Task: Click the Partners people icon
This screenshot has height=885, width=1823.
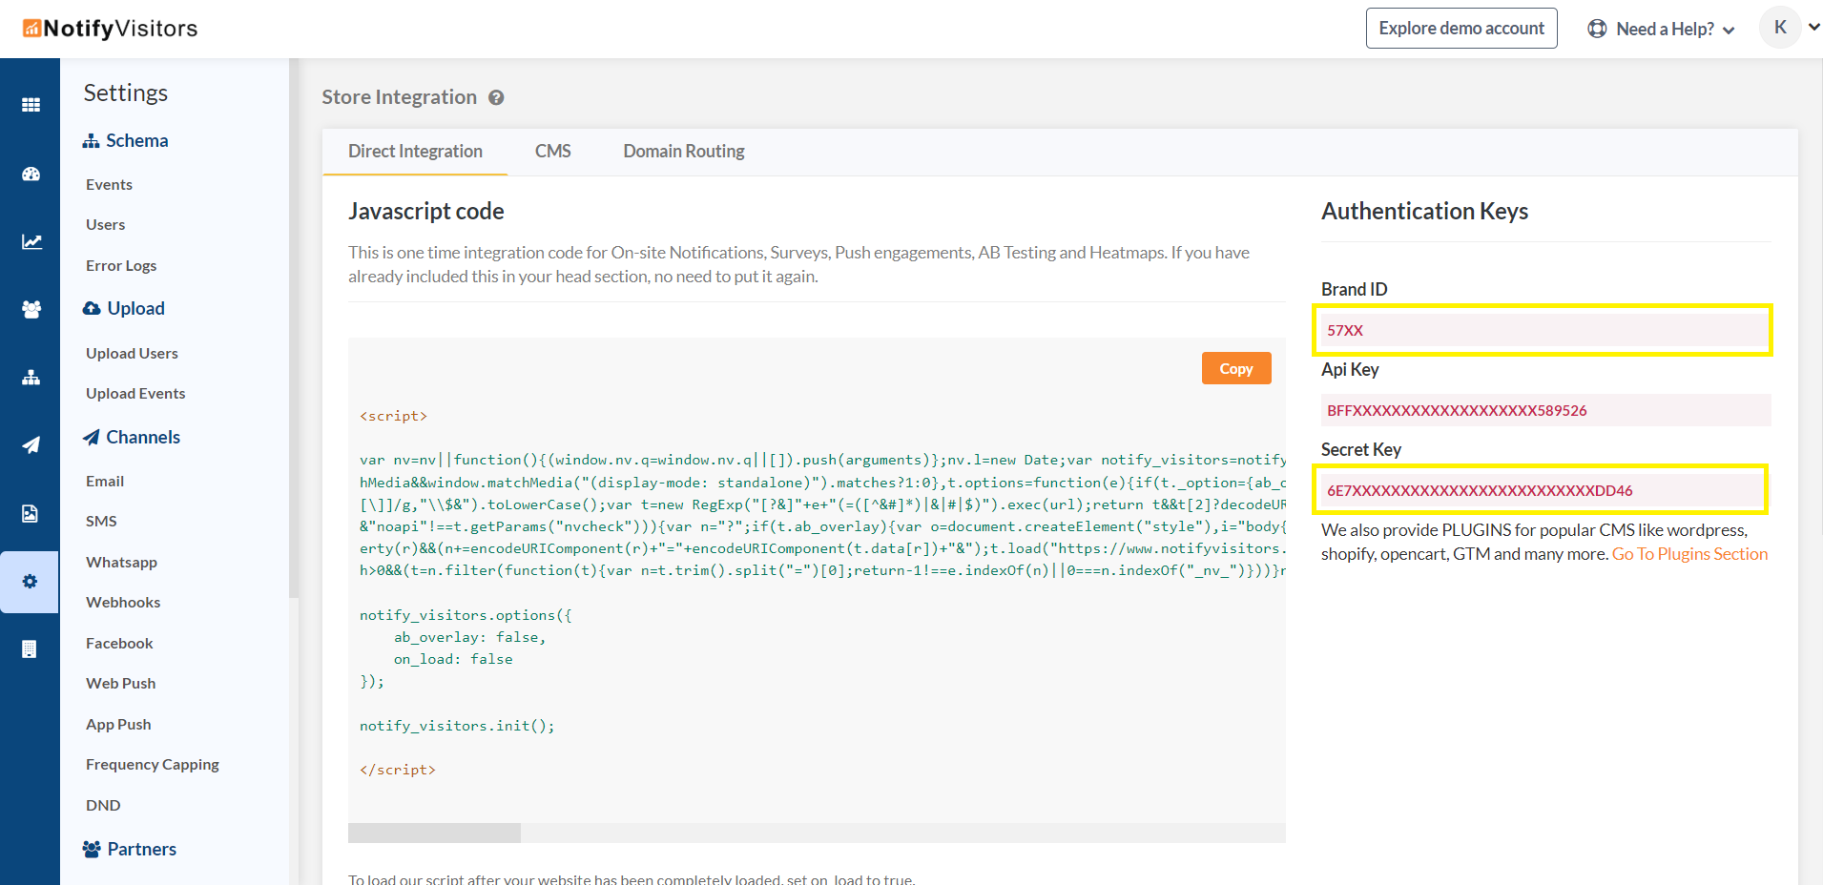Action: coord(92,850)
